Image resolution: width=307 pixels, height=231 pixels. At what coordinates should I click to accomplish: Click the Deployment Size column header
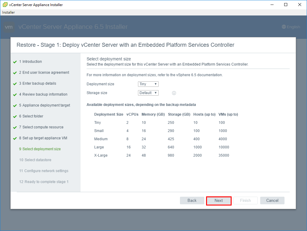coord(109,114)
